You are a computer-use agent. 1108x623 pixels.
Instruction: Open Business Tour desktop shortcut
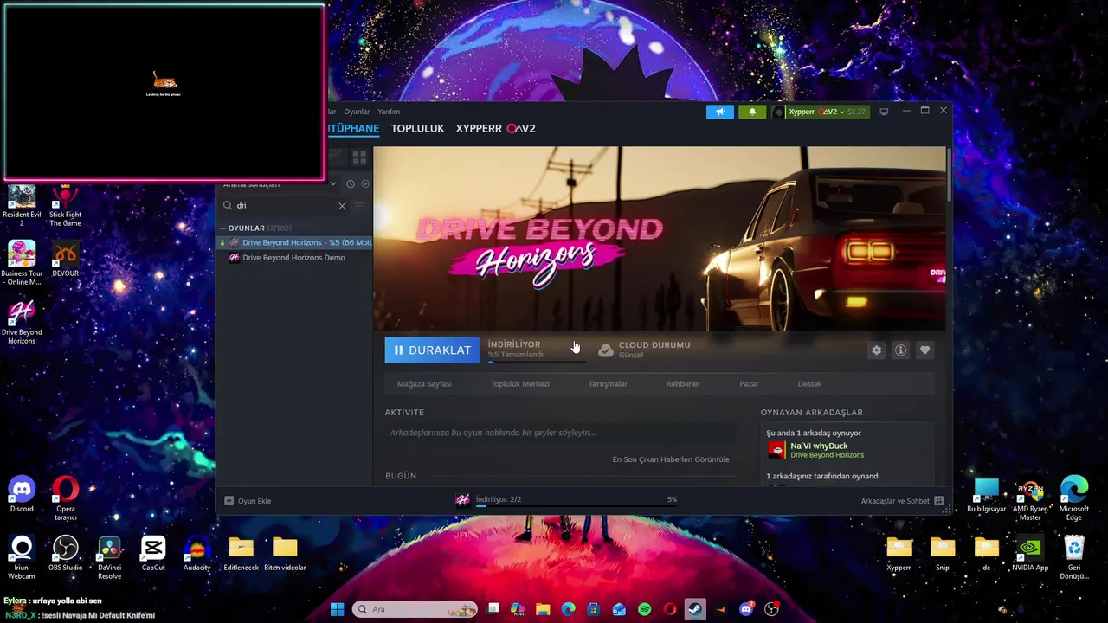[22, 263]
